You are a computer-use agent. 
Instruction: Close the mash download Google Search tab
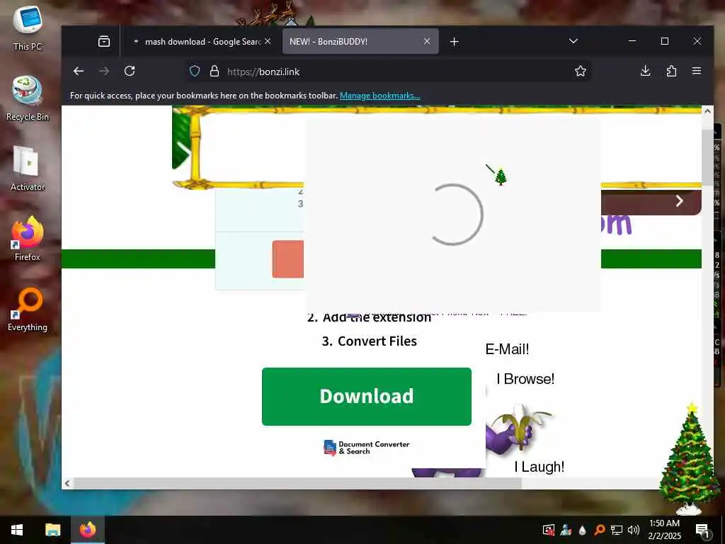point(267,42)
